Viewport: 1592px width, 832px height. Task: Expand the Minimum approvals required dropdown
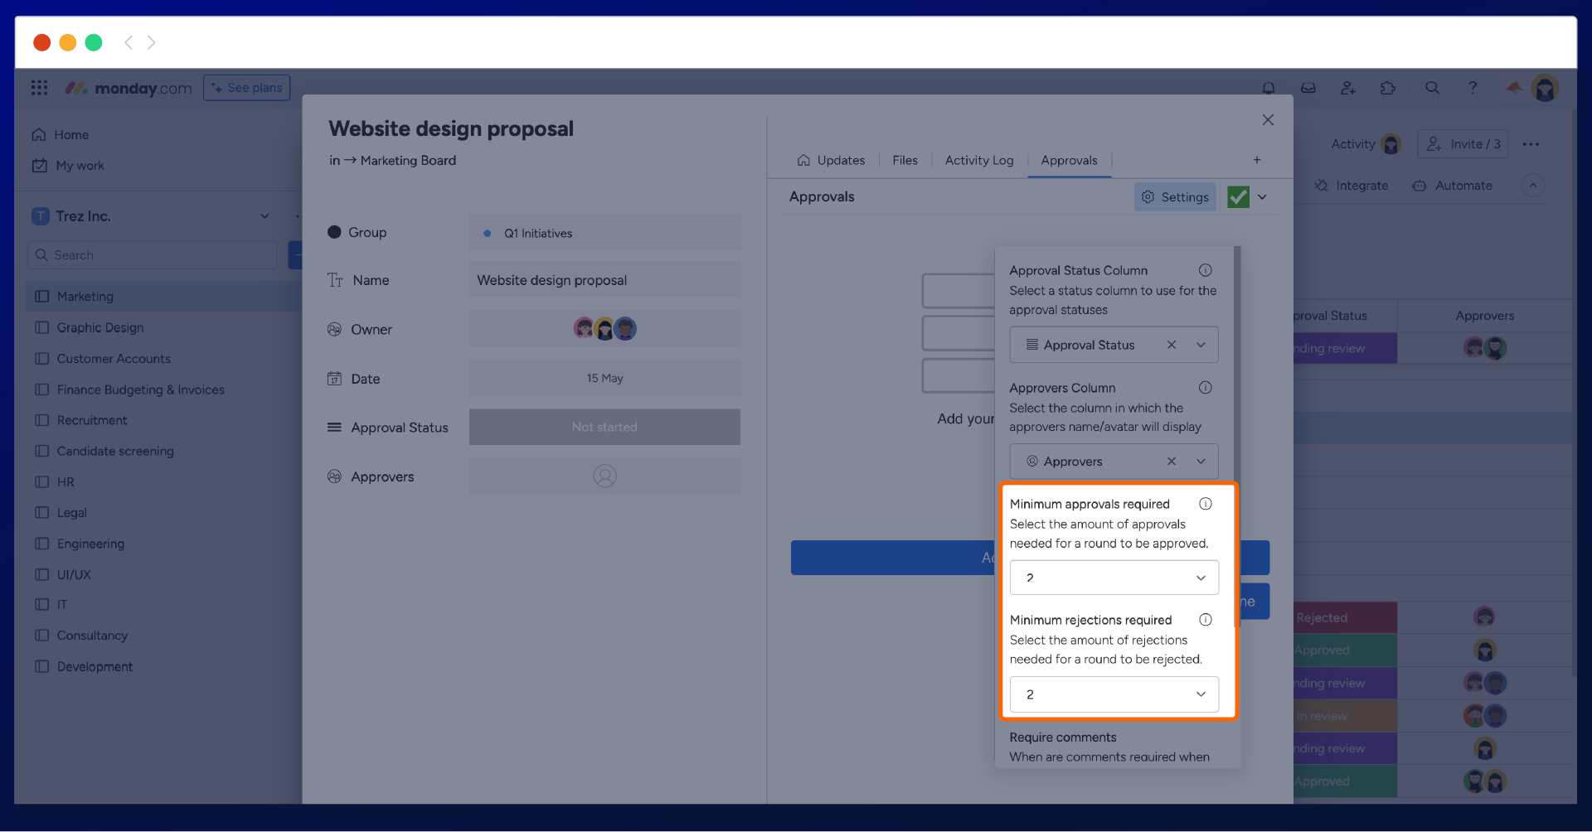point(1114,578)
